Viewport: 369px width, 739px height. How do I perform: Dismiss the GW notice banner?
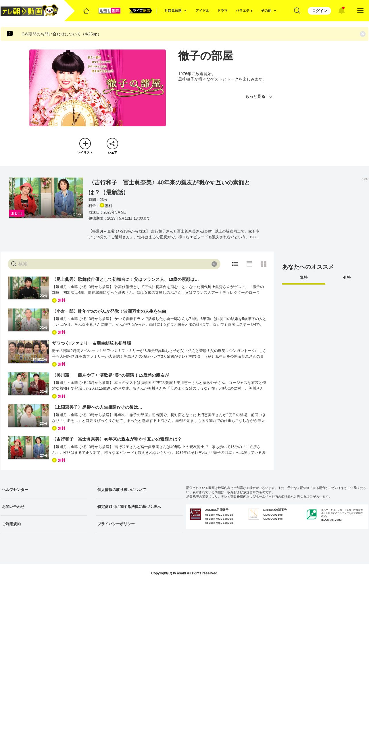point(363,34)
